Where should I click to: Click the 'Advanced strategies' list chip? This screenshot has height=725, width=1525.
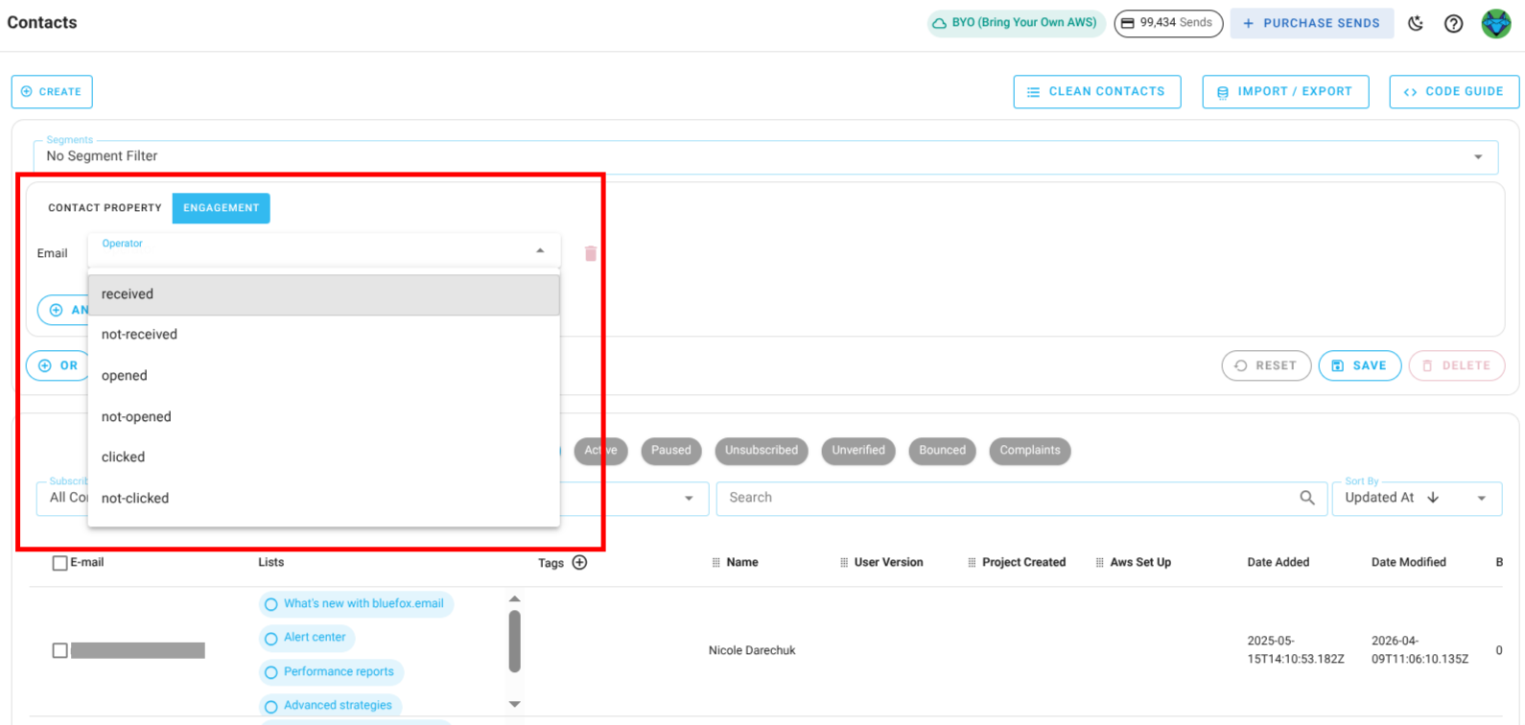coord(330,706)
